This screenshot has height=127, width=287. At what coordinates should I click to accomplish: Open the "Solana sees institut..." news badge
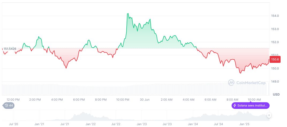pyautogui.click(x=250, y=105)
